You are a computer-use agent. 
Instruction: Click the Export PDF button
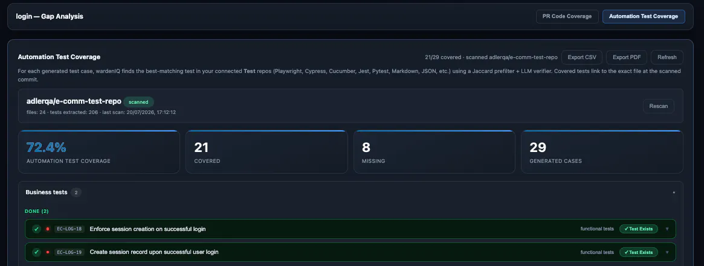click(626, 57)
